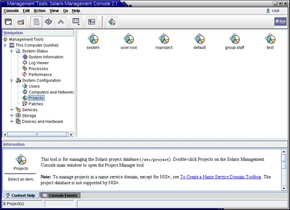The image size is (290, 210).
Task: Select Log Viewer in navigation tree
Action: (39, 63)
